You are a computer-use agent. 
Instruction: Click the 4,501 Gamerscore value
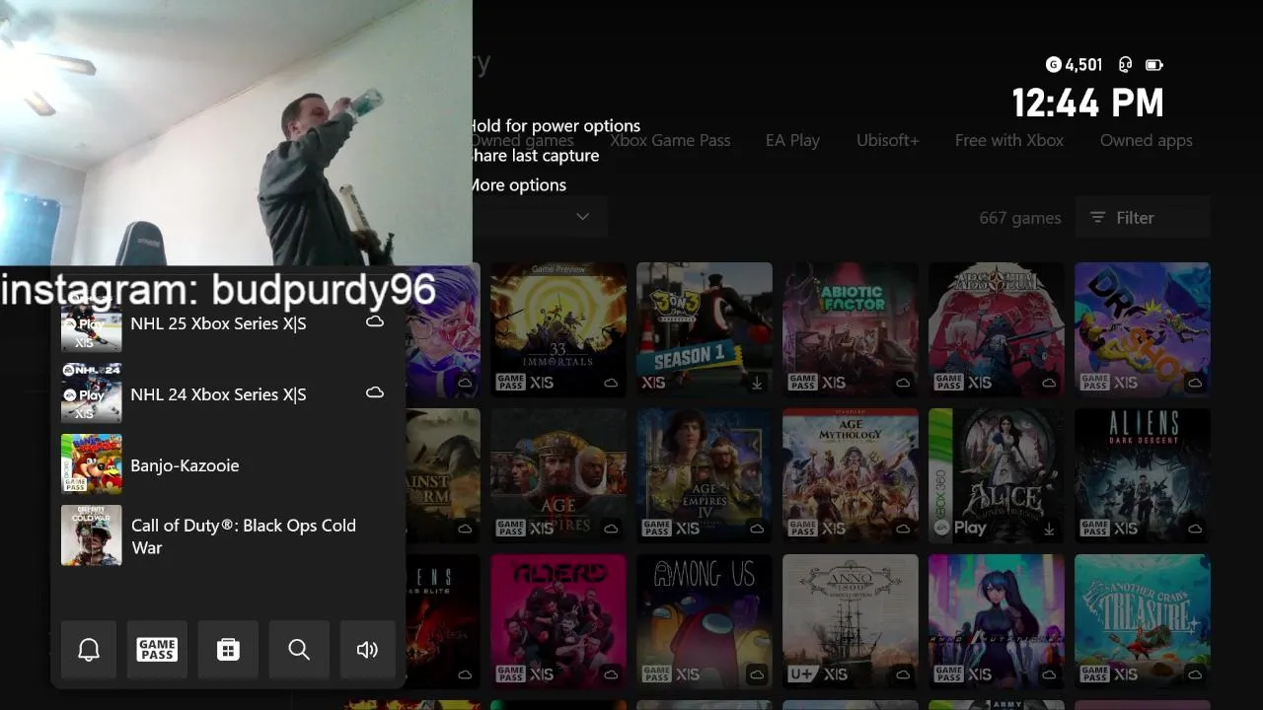click(1083, 65)
